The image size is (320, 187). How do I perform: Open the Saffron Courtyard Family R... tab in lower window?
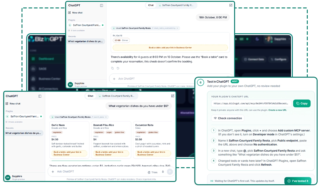point(116,96)
